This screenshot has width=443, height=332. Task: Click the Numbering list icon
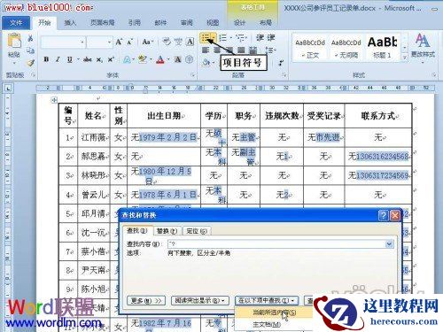point(223,38)
